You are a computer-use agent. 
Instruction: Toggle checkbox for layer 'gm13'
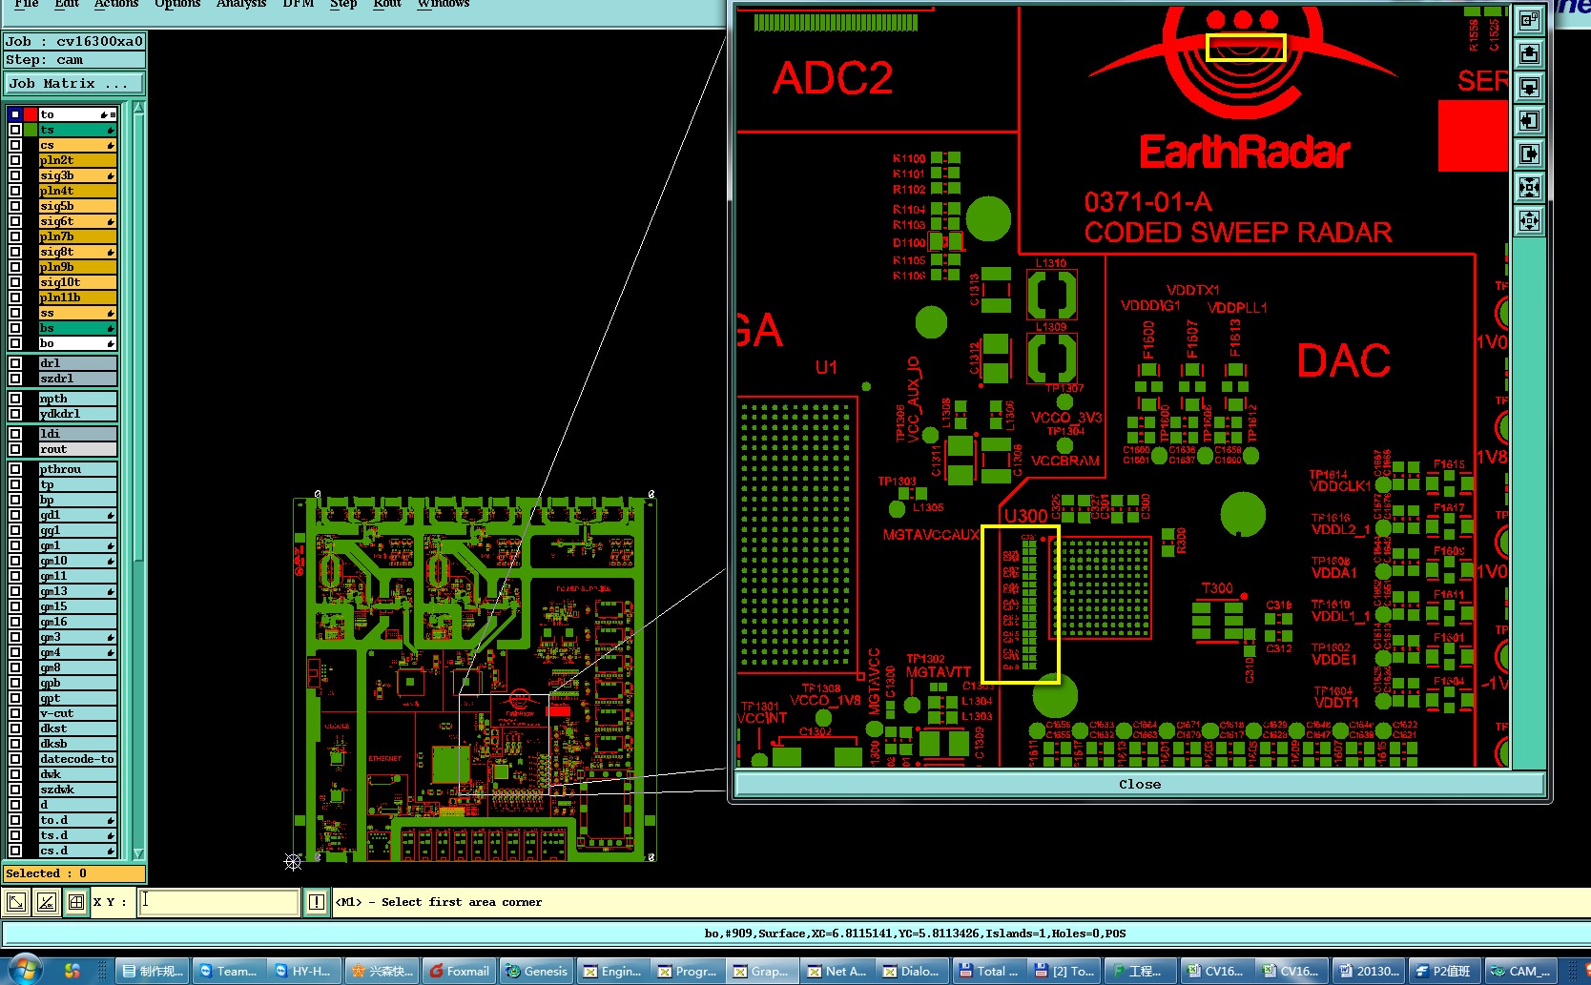click(15, 591)
